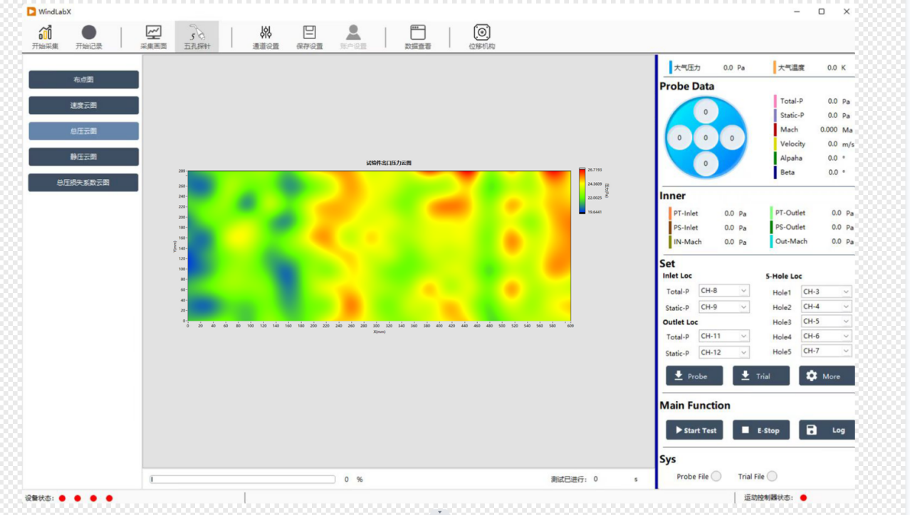Screen dimensions: 910x515
Task: Click the Probe download button
Action: tap(694, 376)
